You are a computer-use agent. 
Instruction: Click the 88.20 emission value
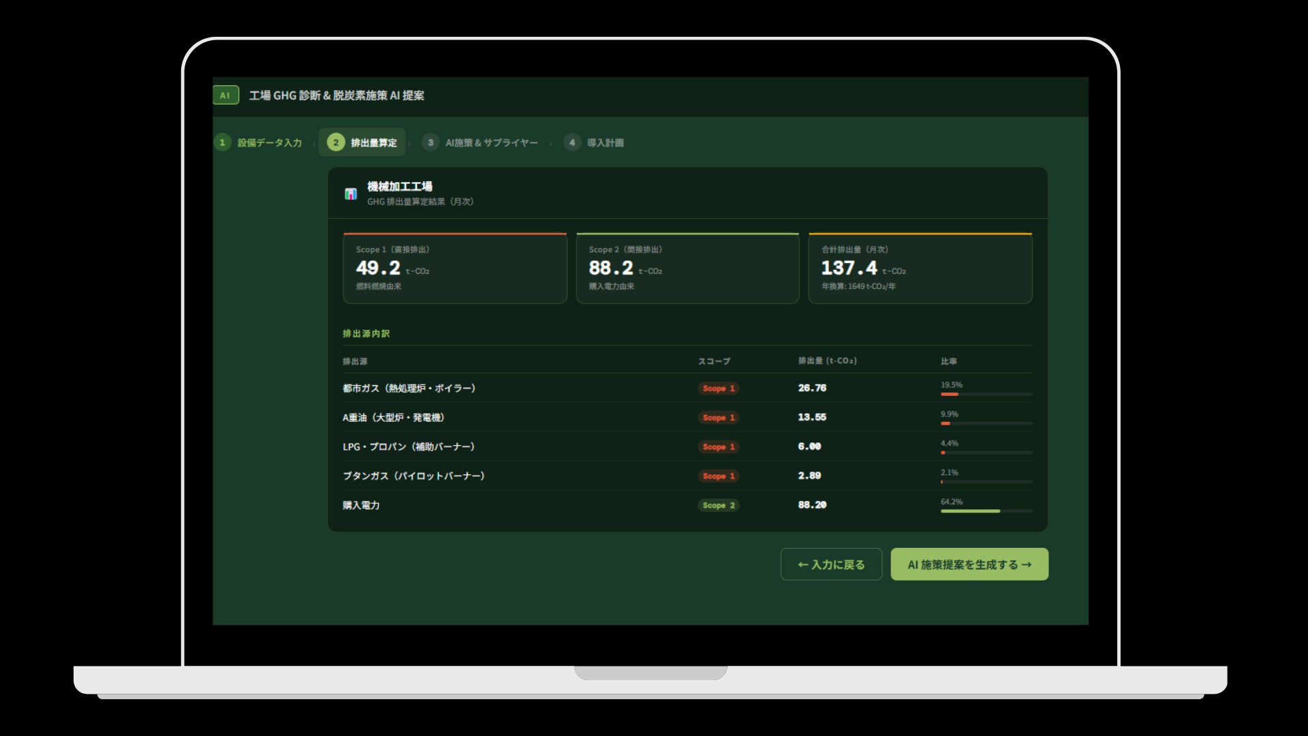pos(812,505)
